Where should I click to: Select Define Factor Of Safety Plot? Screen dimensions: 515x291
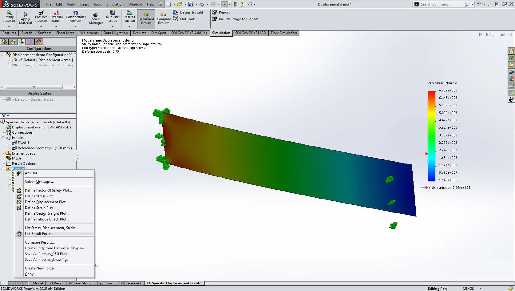click(x=48, y=190)
